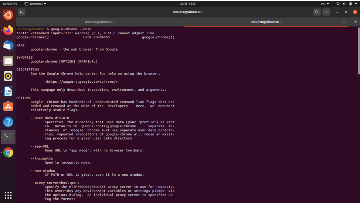Click the troff warning line text
Image resolution: width=360 pixels, height=203 pixels.
(x=85, y=33)
